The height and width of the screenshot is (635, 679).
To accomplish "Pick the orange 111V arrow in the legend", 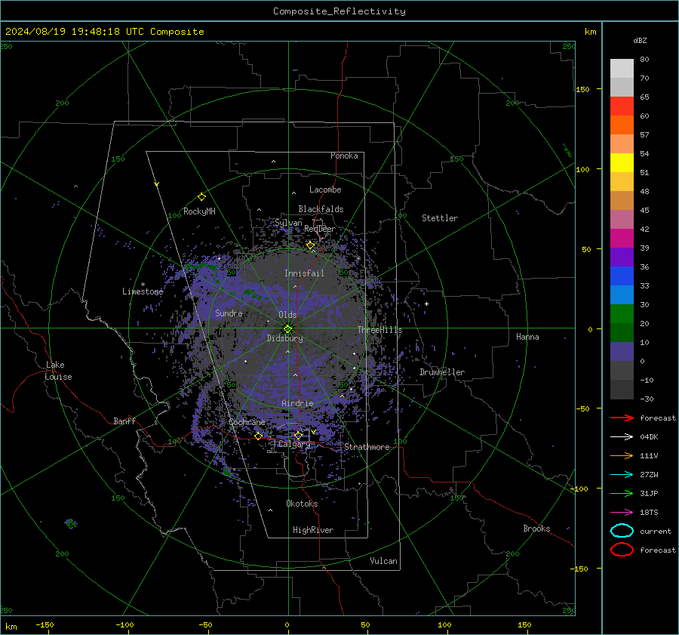I will 622,455.
